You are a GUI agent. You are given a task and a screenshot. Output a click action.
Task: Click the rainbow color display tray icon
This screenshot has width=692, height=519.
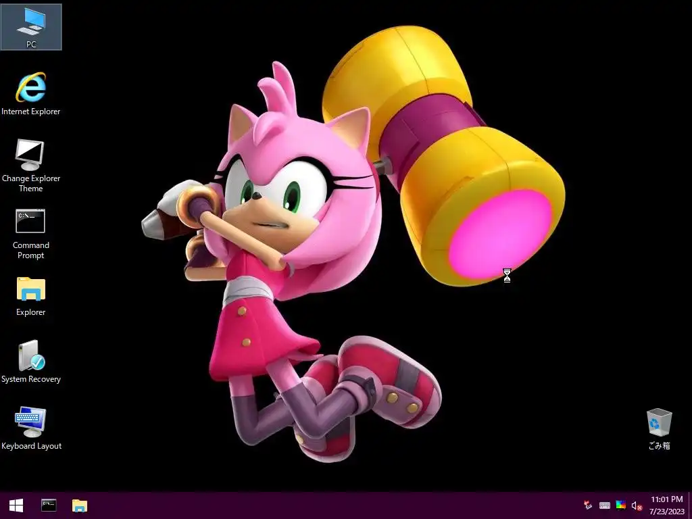pos(621,505)
